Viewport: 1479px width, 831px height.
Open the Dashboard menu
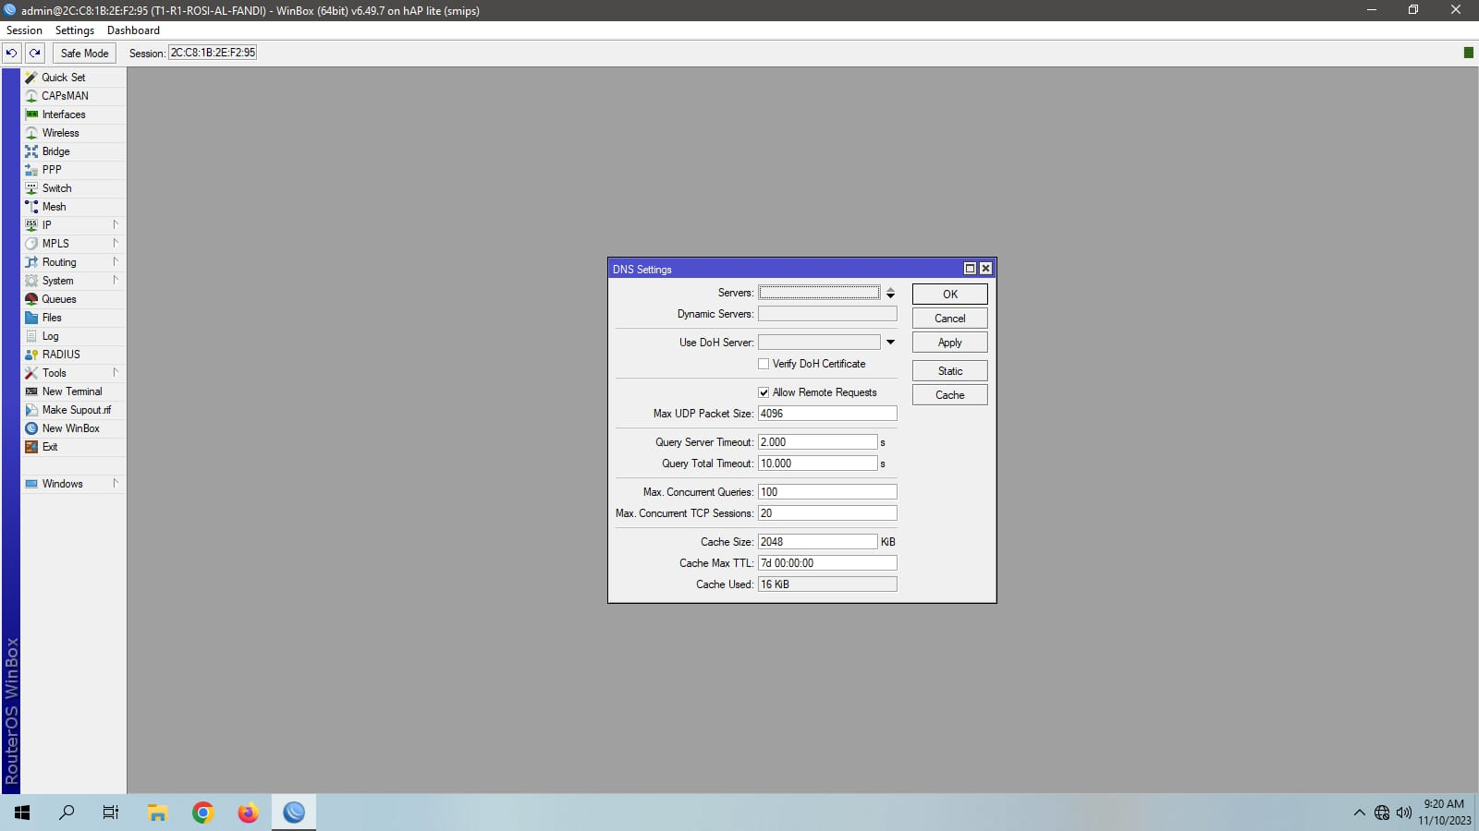tap(133, 30)
